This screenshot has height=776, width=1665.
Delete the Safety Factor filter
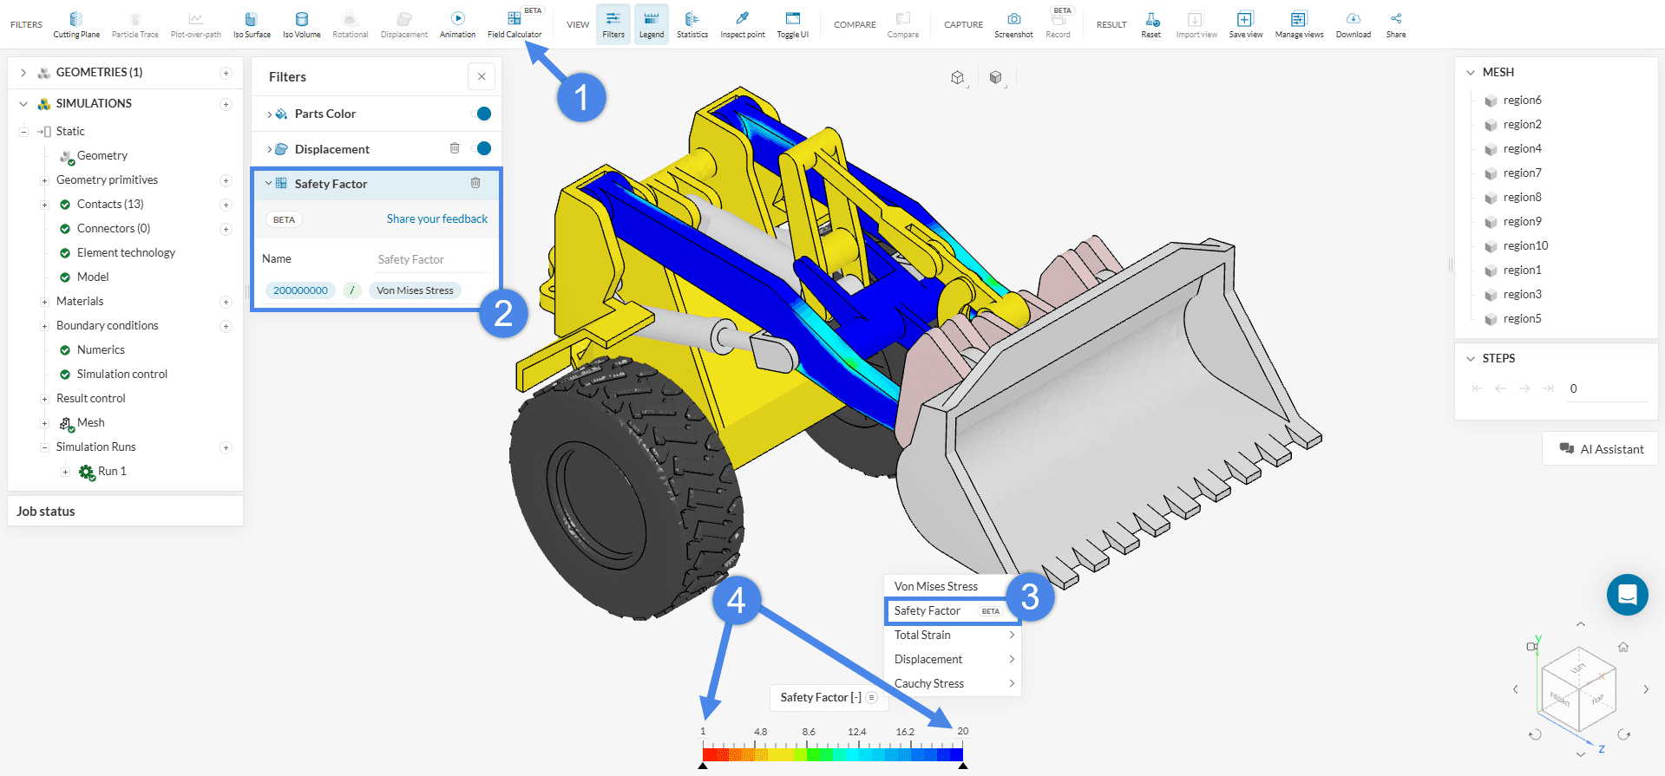pyautogui.click(x=475, y=183)
